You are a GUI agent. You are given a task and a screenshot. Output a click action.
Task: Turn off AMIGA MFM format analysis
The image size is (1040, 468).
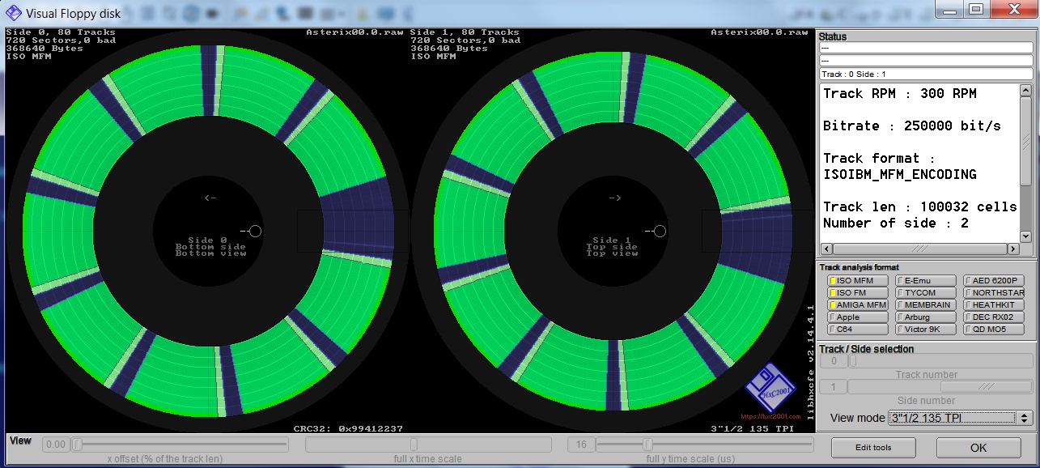857,305
